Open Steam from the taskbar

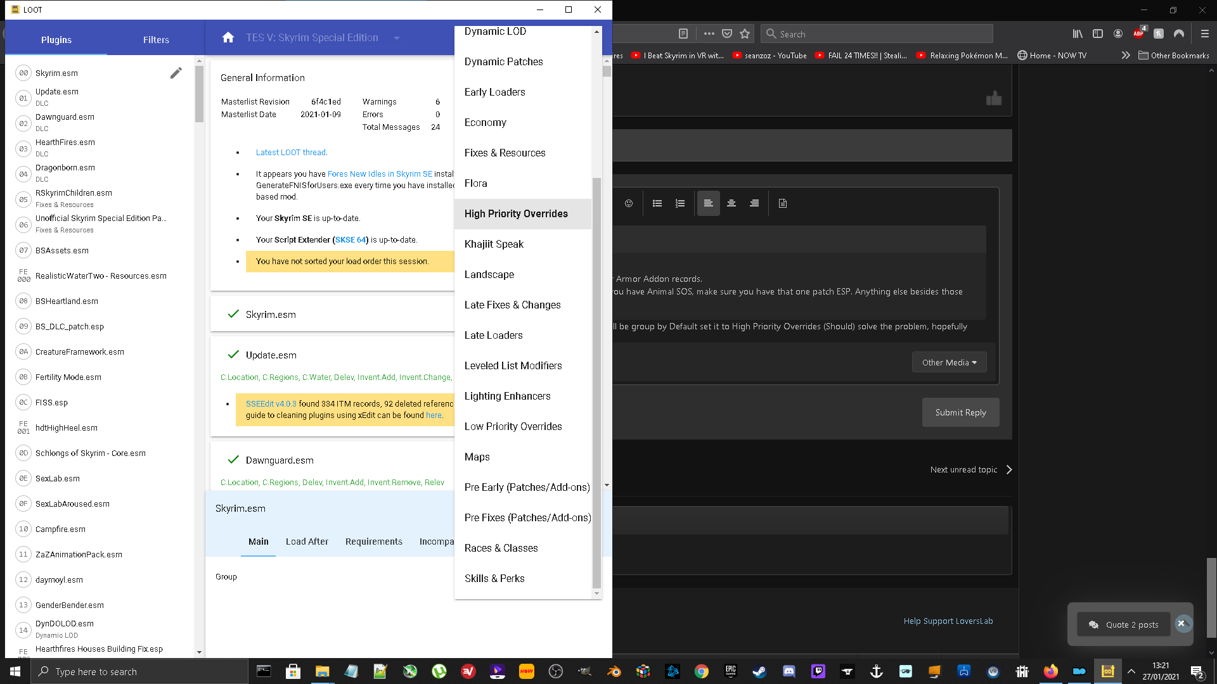[x=759, y=671]
